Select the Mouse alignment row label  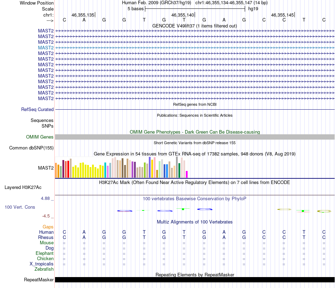tap(47, 243)
